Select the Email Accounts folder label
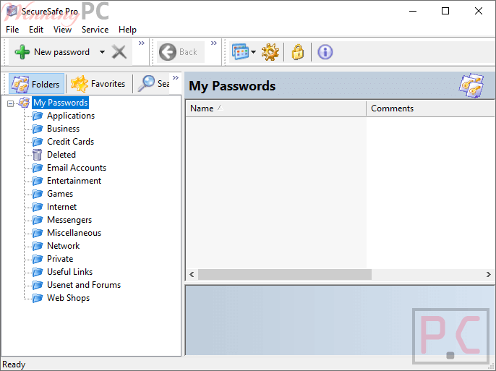 tap(77, 168)
